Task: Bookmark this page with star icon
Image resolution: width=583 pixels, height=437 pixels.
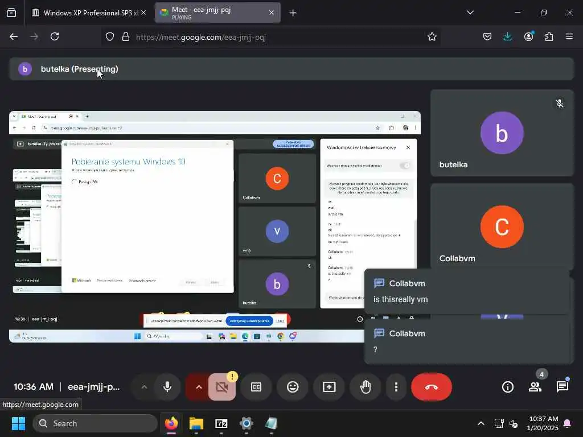Action: coord(432,36)
